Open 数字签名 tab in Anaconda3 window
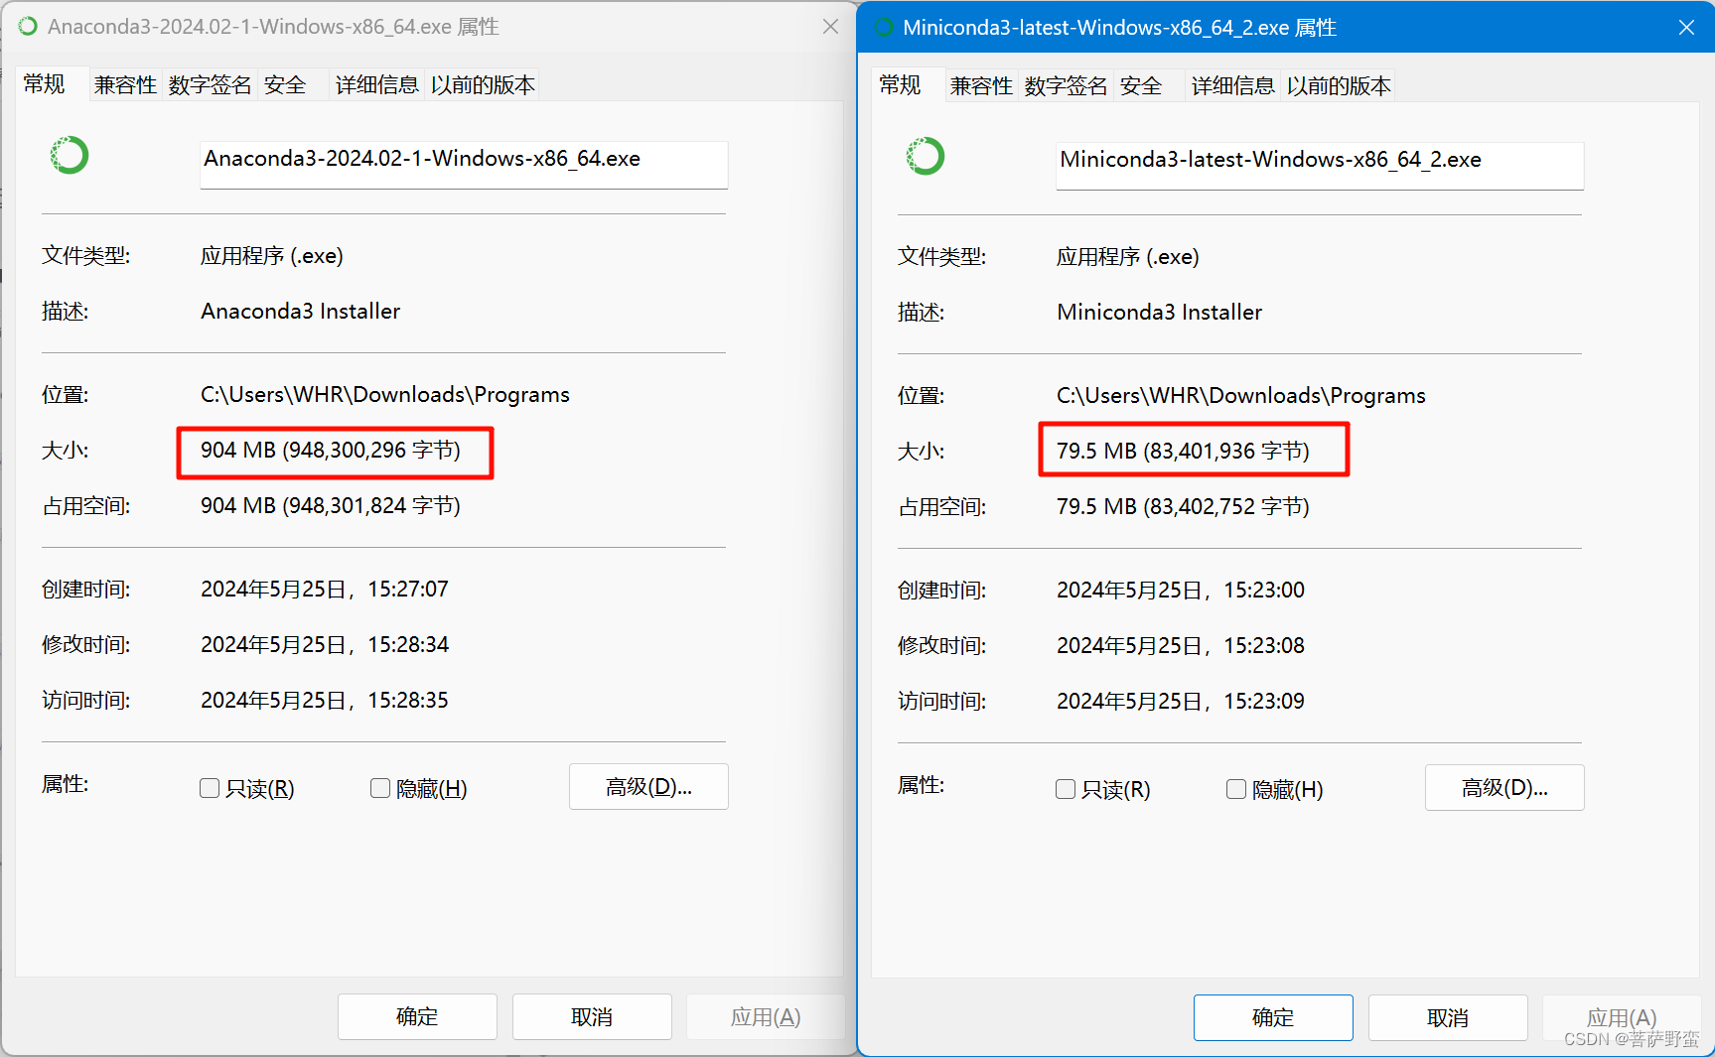 point(210,85)
